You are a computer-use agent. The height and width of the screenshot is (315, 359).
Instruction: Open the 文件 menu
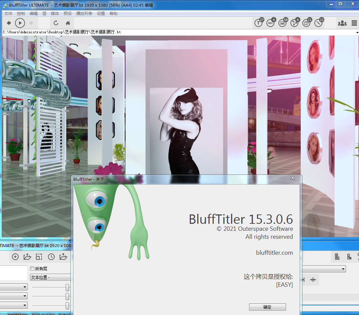pos(8,14)
